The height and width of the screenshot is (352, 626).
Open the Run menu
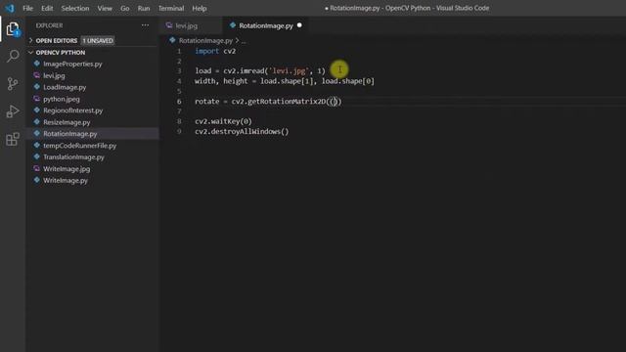[x=144, y=8]
